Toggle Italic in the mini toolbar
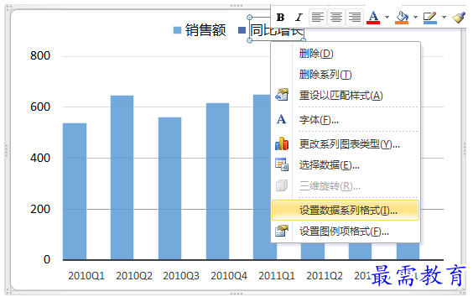 point(299,18)
